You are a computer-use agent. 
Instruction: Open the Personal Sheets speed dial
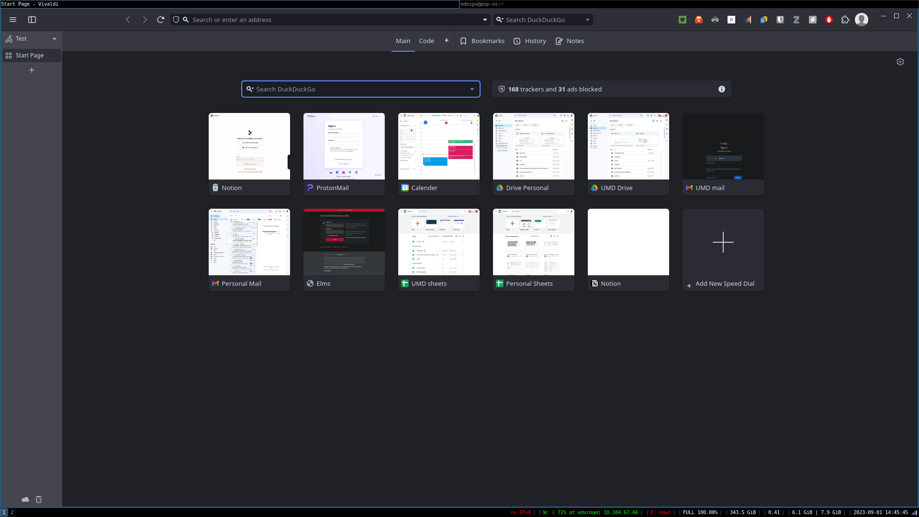534,250
